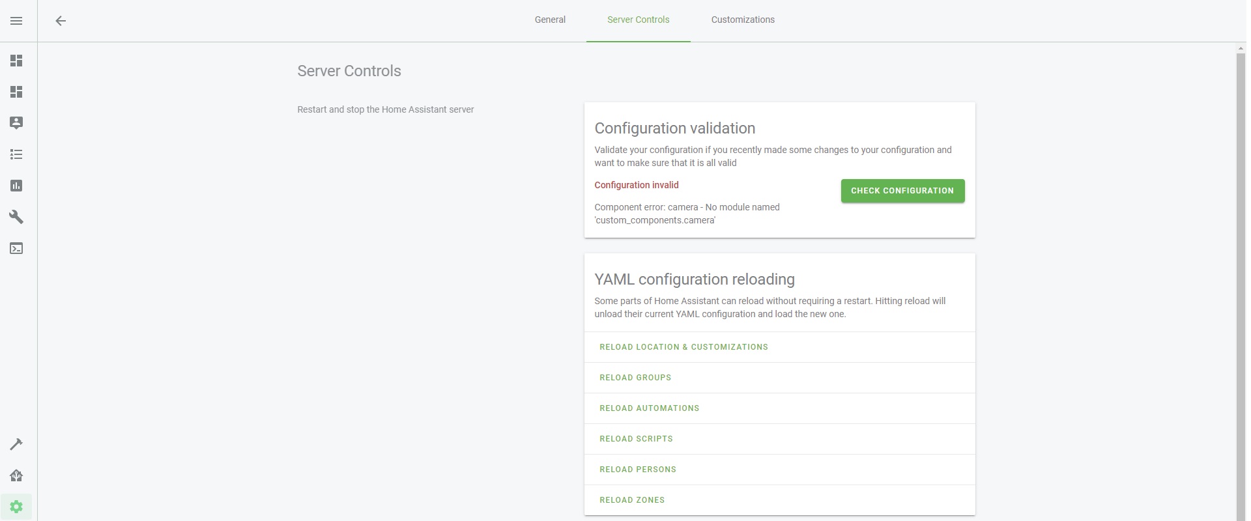
Task: Switch to the Customizations tab
Action: [743, 20]
